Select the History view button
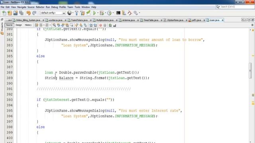 [28, 25]
